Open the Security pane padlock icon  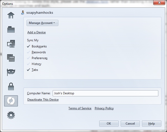click(11, 86)
